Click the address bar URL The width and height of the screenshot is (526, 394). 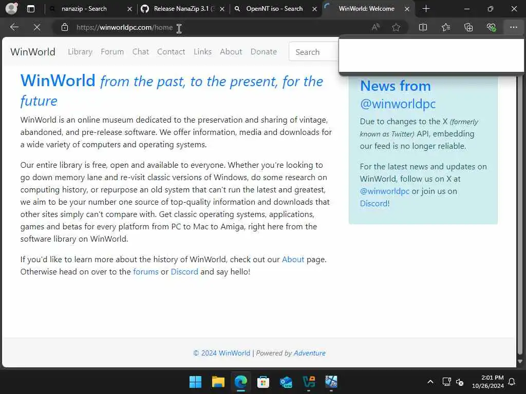(124, 28)
